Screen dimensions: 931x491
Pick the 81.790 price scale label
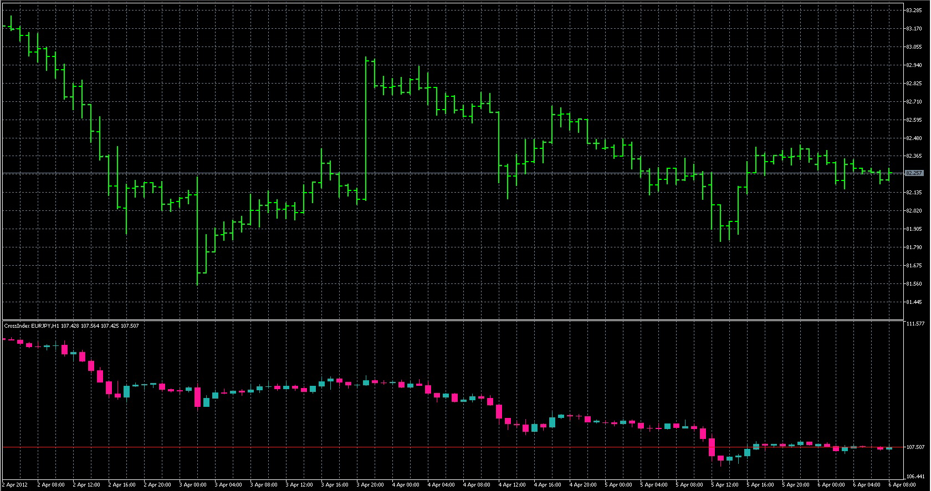pyautogui.click(x=914, y=247)
